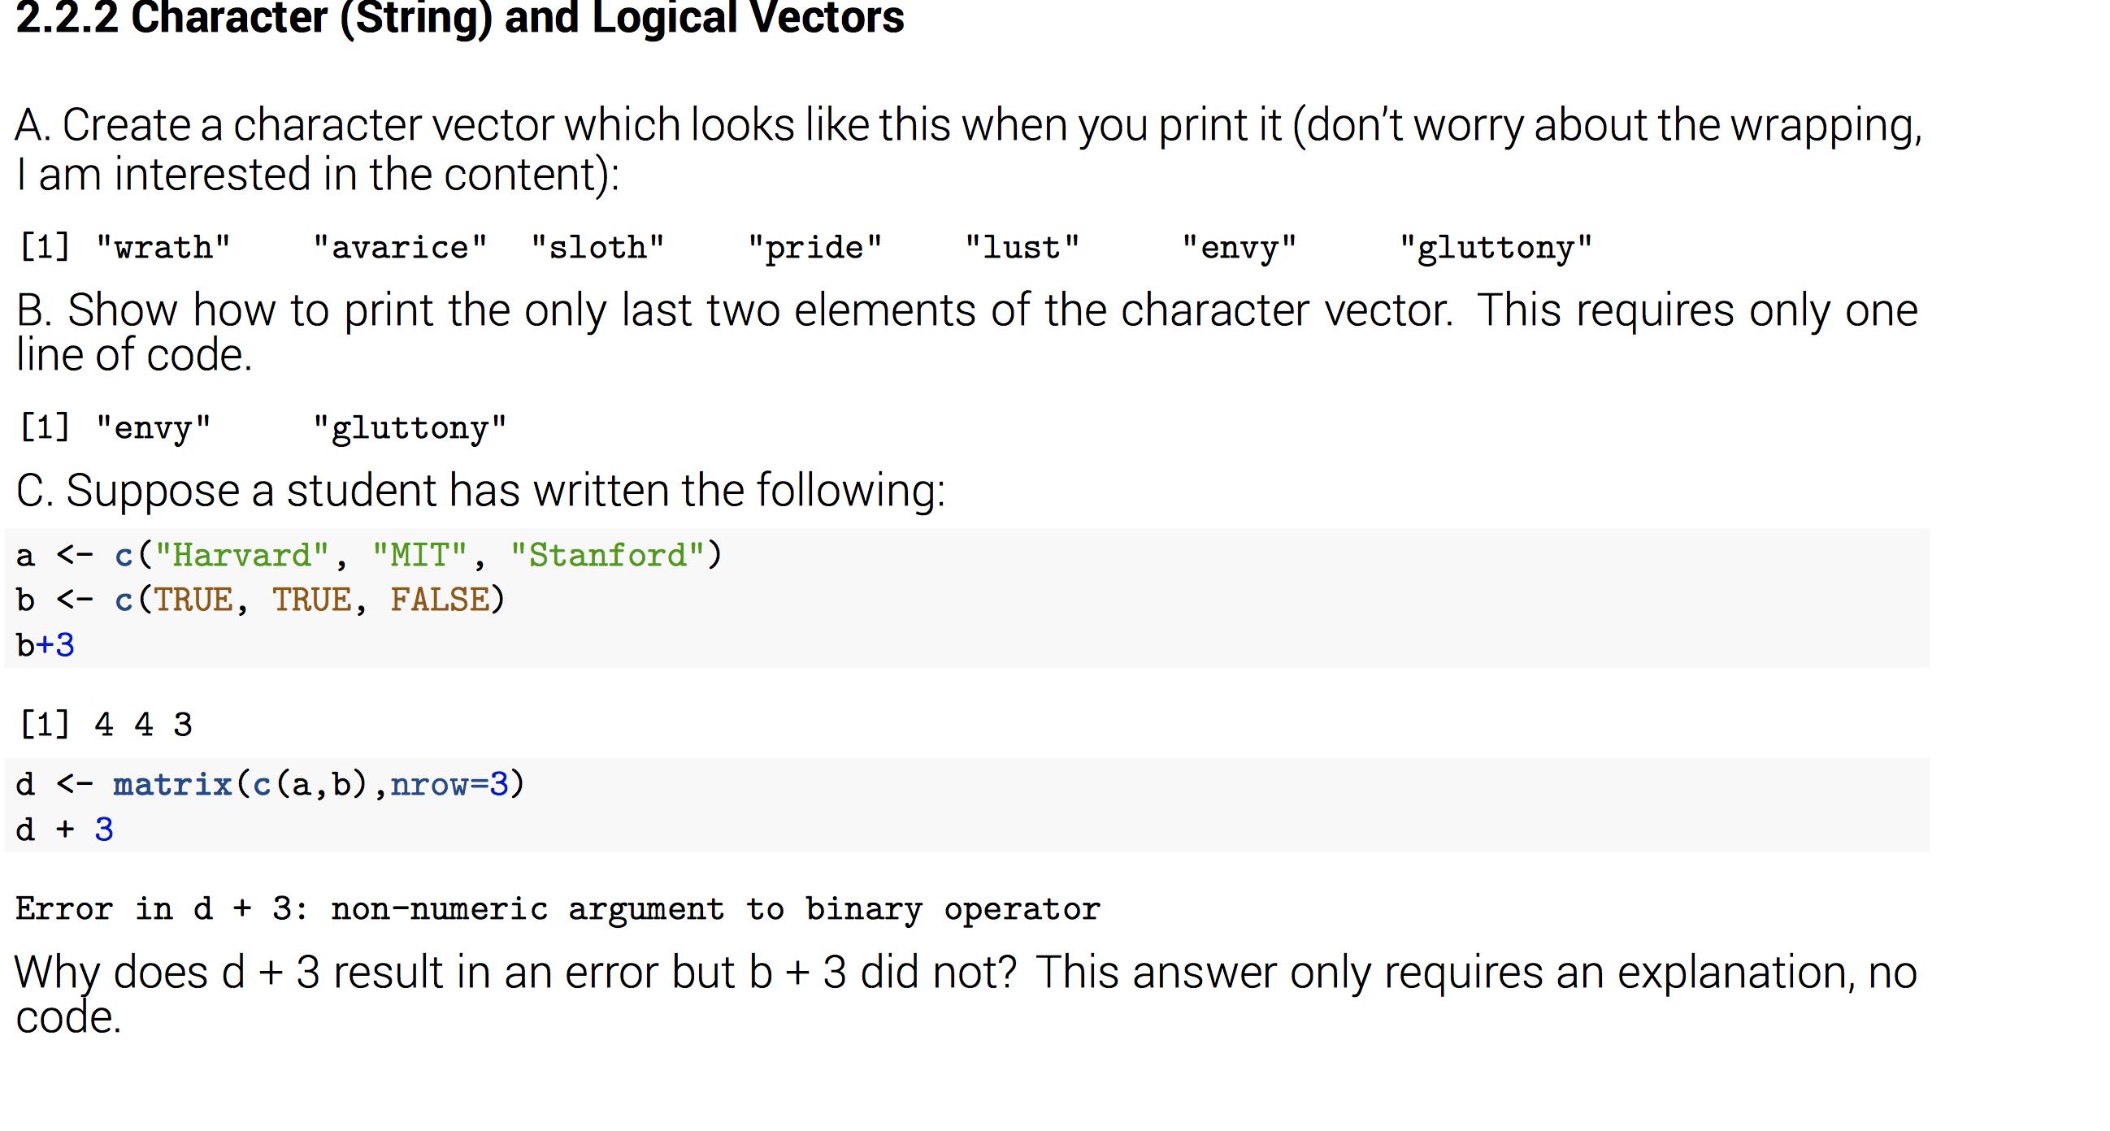This screenshot has height=1131, width=2110.
Task: Click the "b+3" code line
Action: (x=45, y=645)
